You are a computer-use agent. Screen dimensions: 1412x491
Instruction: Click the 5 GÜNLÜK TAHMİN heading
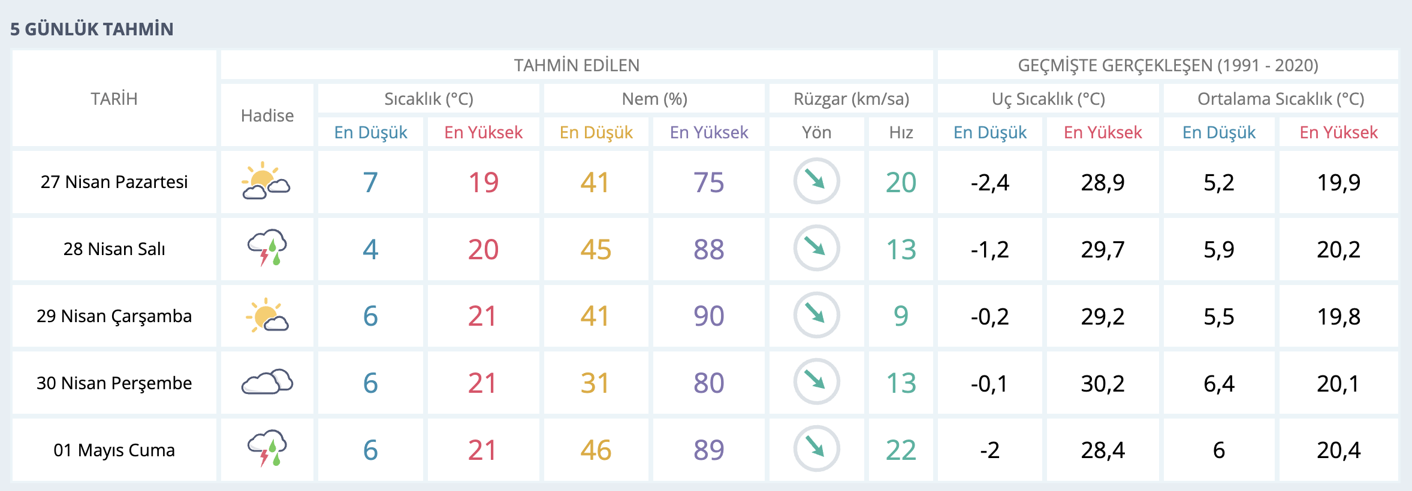point(92,29)
